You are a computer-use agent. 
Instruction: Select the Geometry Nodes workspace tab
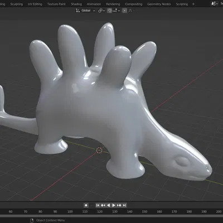pyautogui.click(x=159, y=4)
